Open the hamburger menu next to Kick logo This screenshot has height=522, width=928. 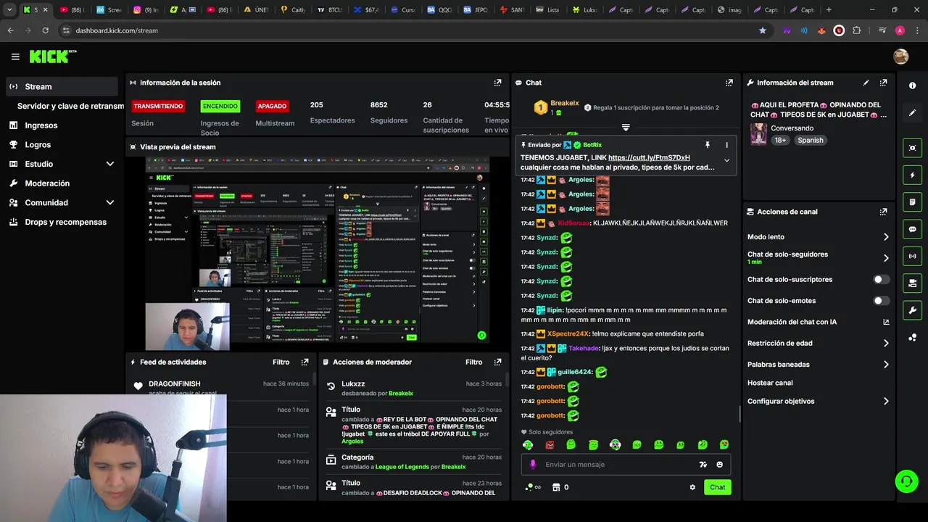(15, 57)
